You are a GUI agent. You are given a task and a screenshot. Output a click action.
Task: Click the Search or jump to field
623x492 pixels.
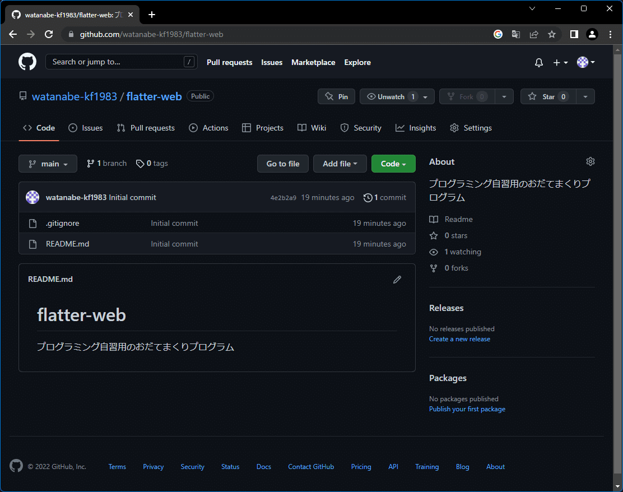[121, 62]
